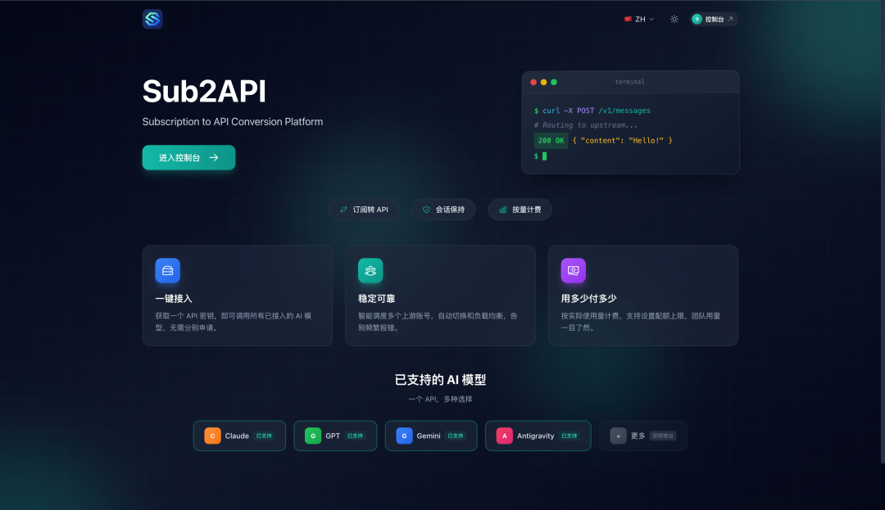Click the pink Antigravity A icon
Image resolution: width=885 pixels, height=510 pixels.
504,436
